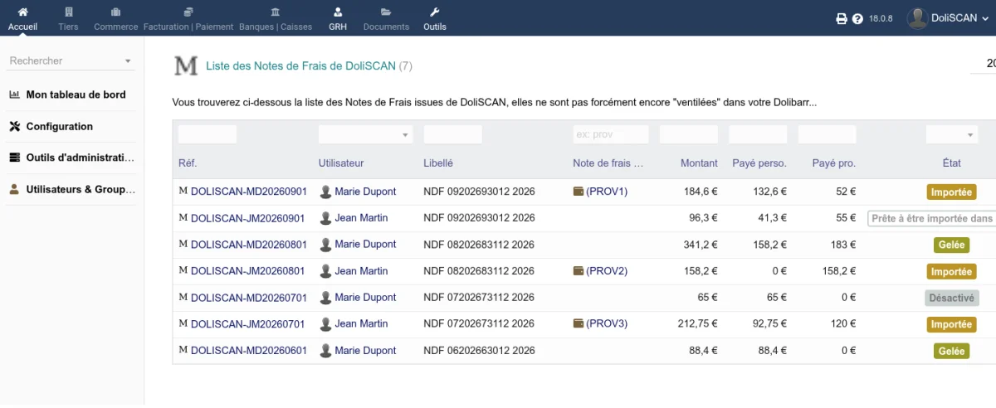
Task: Click Importée badge in JM20260801 row
Action: [x=951, y=271]
